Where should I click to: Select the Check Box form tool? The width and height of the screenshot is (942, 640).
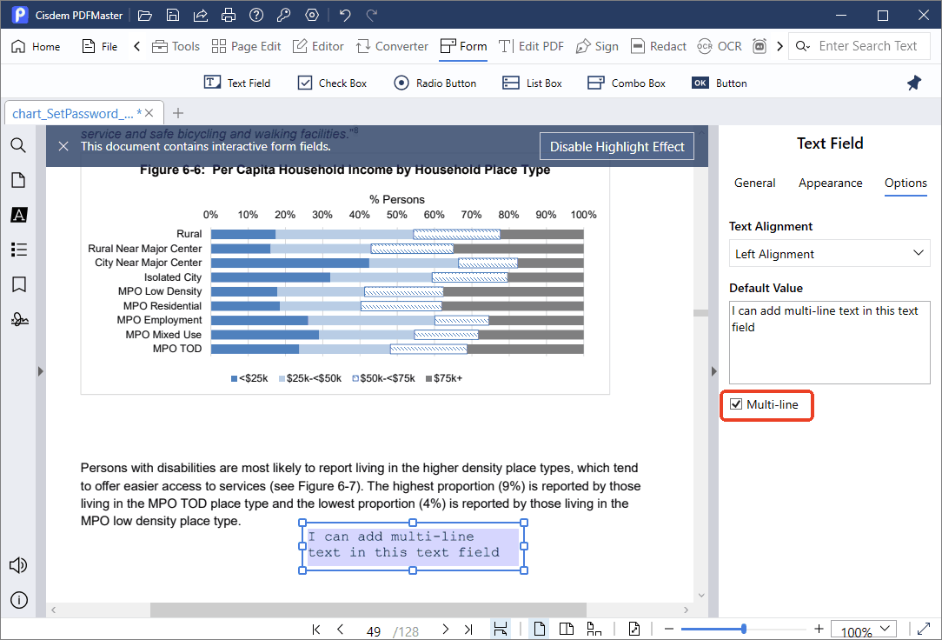[x=332, y=83]
